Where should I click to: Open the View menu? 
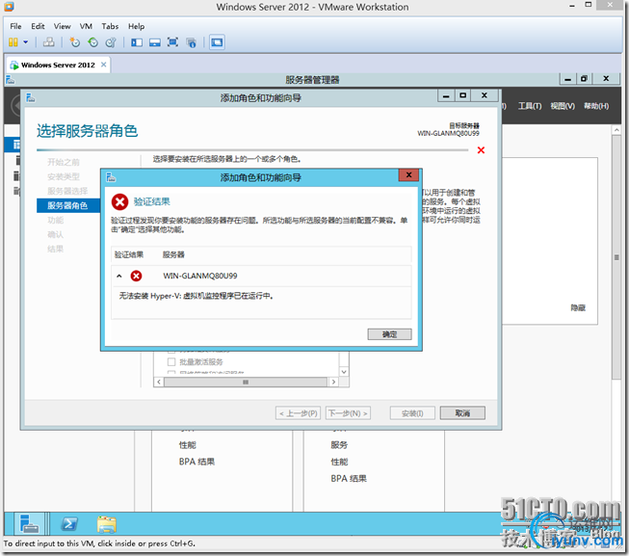[63, 26]
